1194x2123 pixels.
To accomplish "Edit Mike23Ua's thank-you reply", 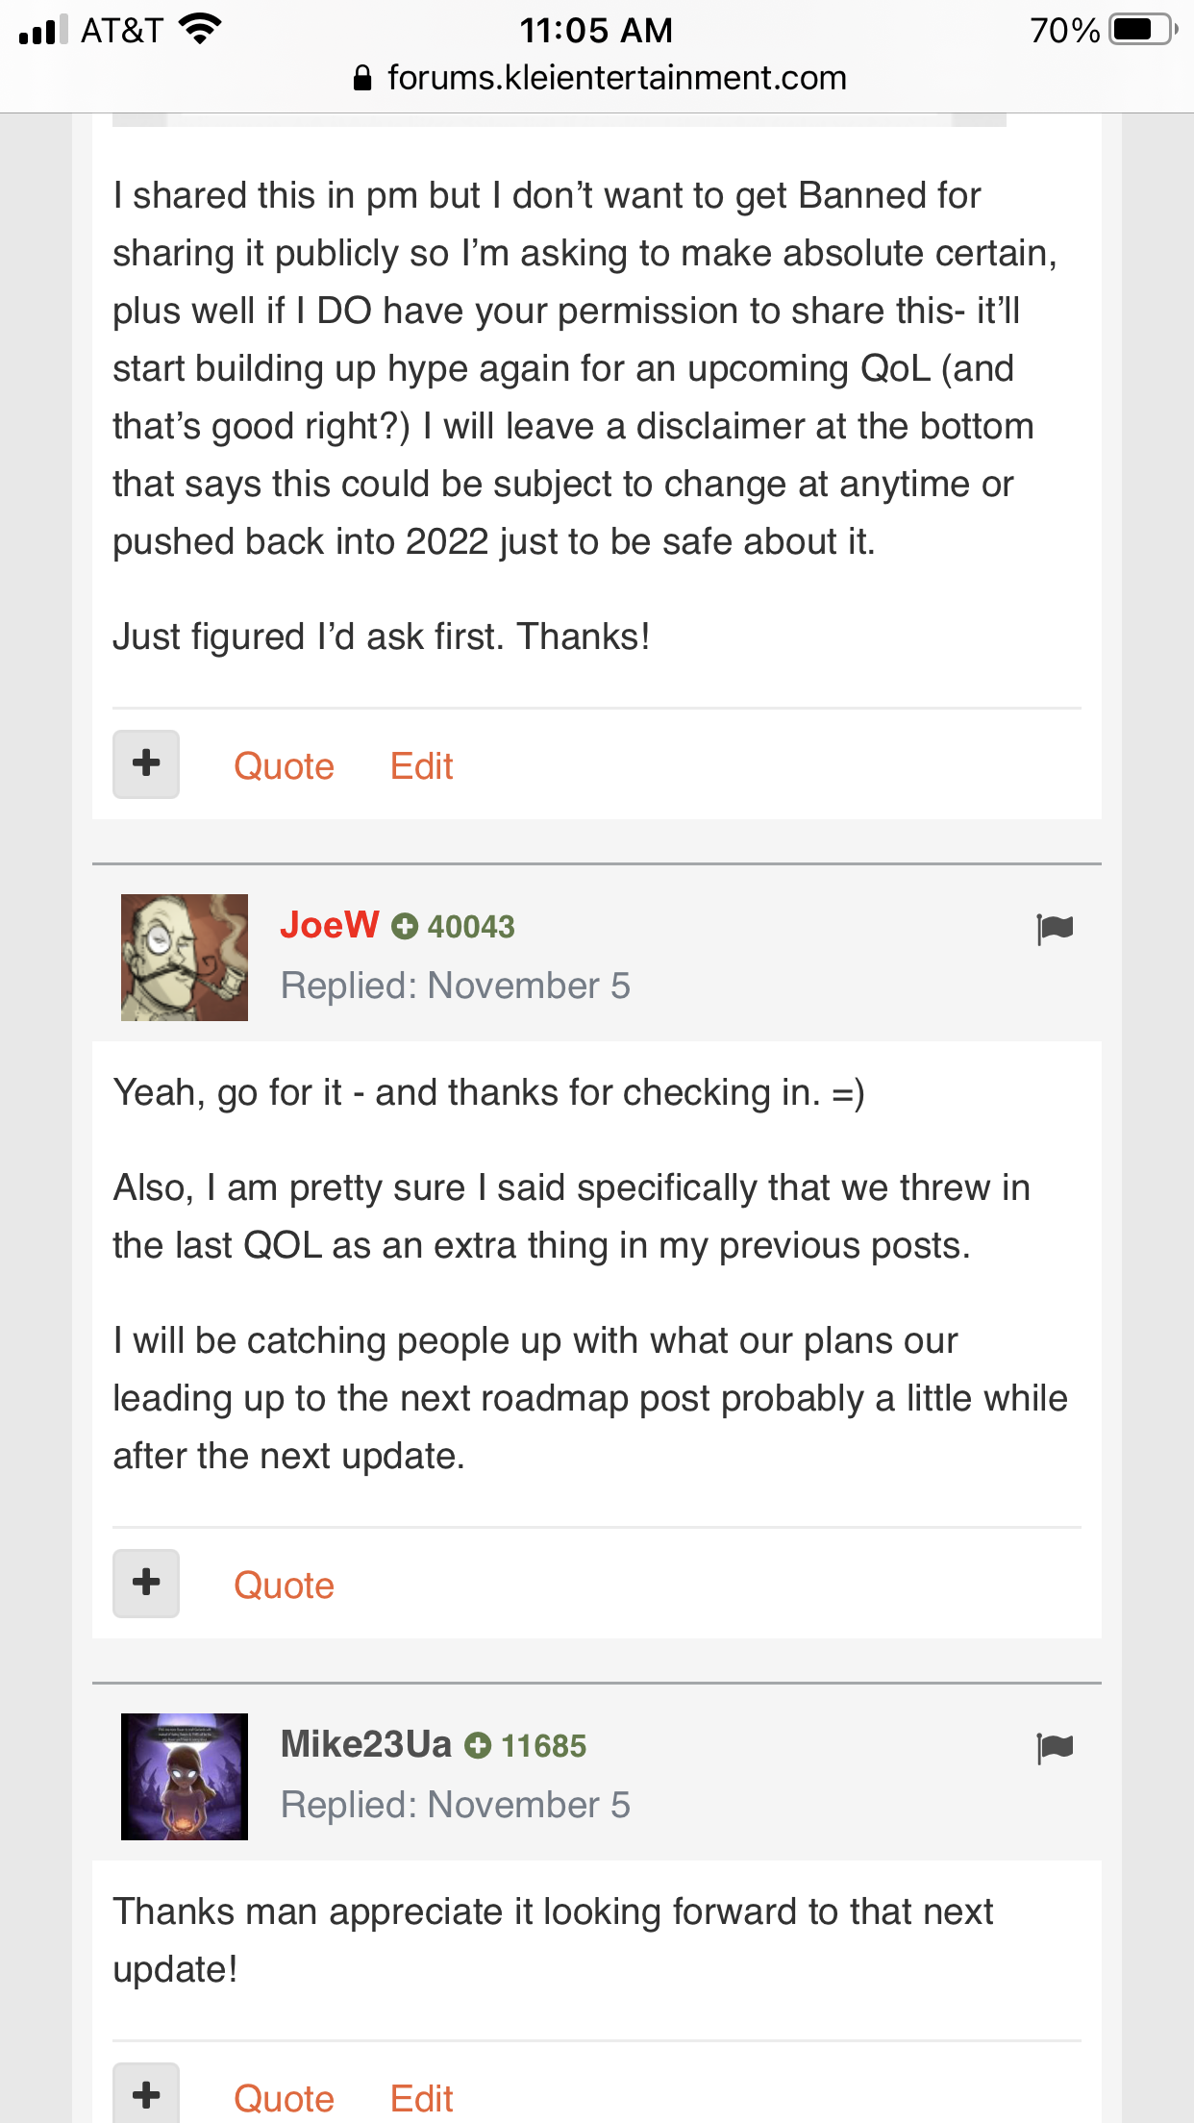I will coord(421,2098).
